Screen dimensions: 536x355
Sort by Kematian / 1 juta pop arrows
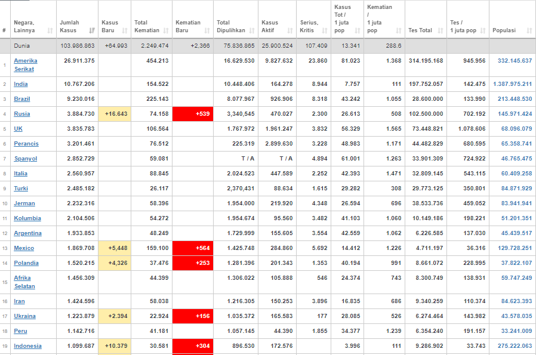click(399, 31)
